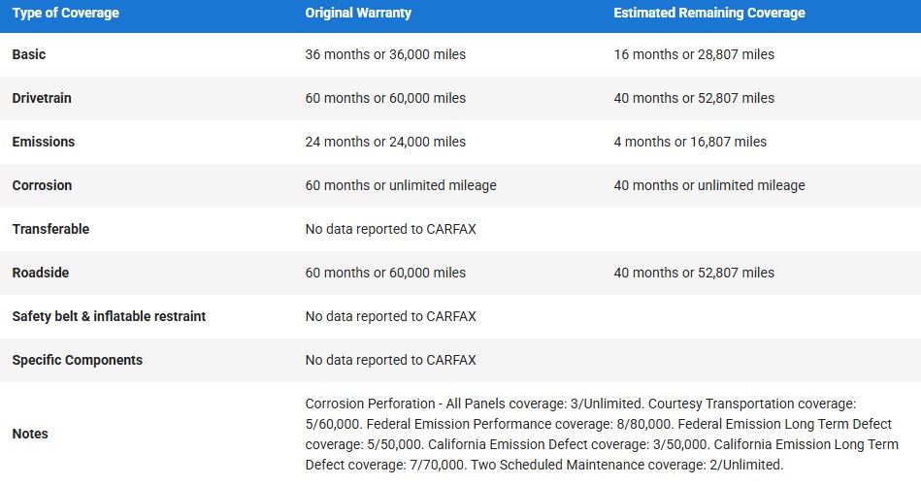Select the 'Estimated Remaining Coverage' column header
921x485 pixels.
click(x=709, y=14)
